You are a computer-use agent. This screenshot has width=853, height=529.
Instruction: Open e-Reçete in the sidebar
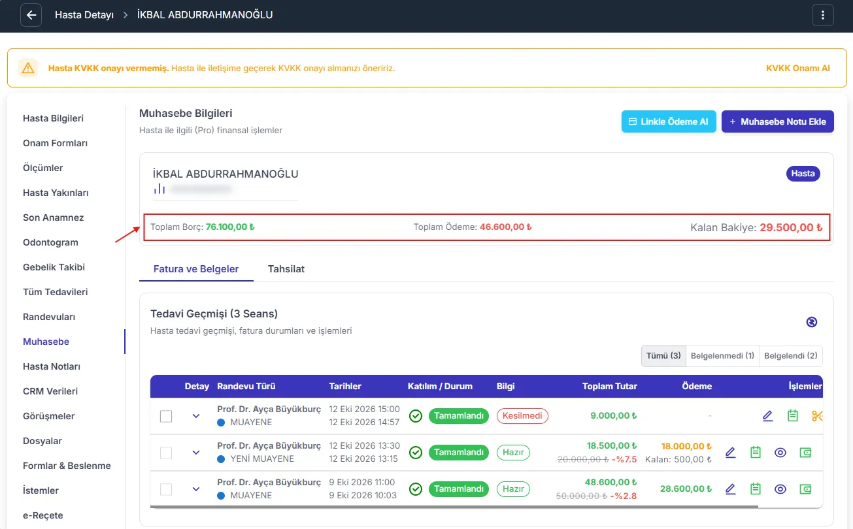pyautogui.click(x=43, y=515)
